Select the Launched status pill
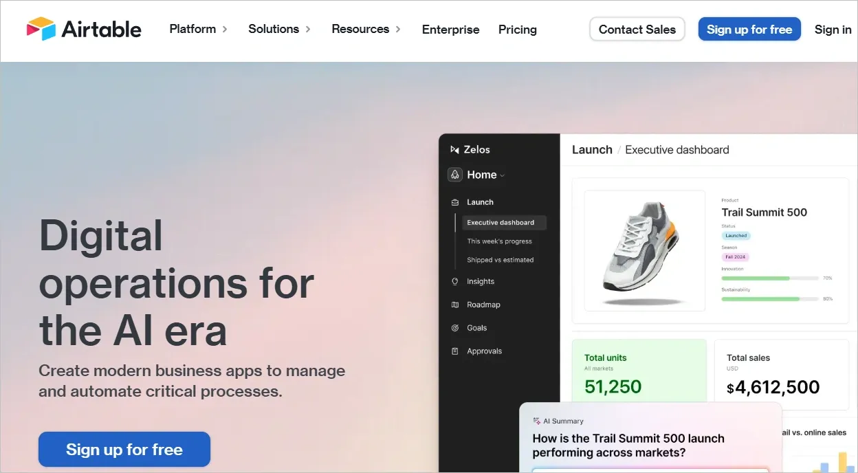This screenshot has width=858, height=473. pyautogui.click(x=736, y=235)
